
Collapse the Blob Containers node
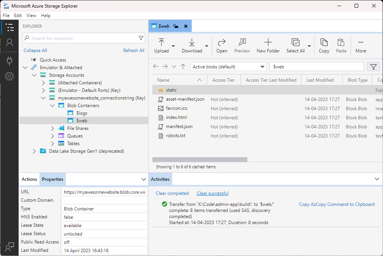52,105
